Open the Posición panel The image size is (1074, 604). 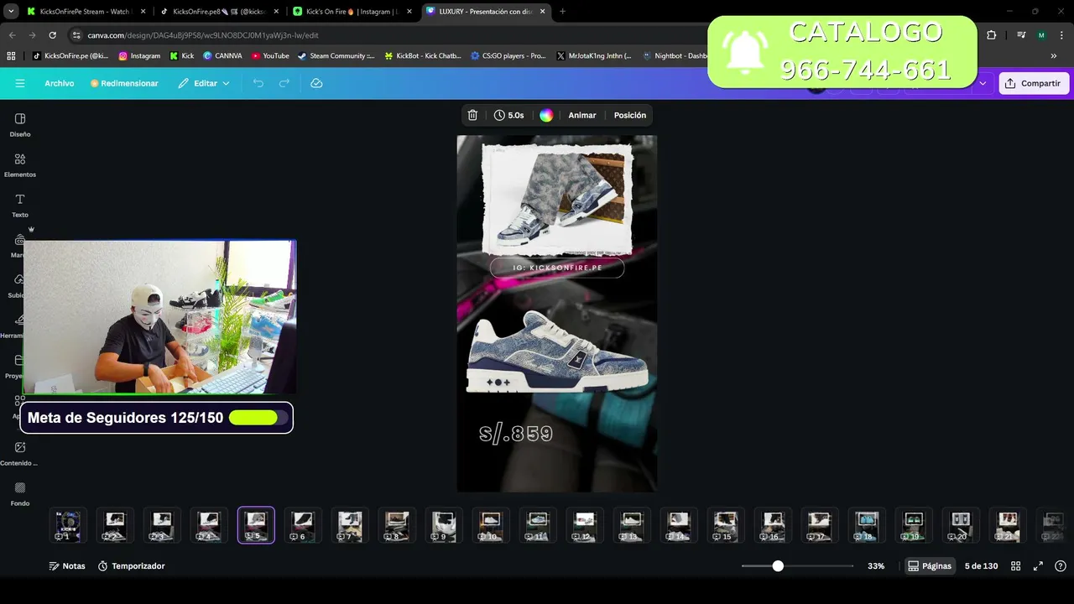(630, 115)
